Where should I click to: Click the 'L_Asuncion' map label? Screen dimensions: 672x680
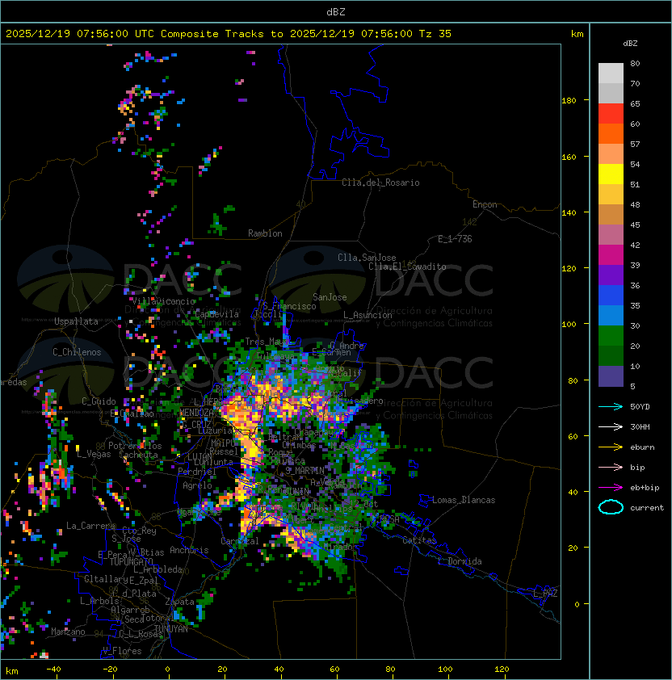tap(367, 315)
